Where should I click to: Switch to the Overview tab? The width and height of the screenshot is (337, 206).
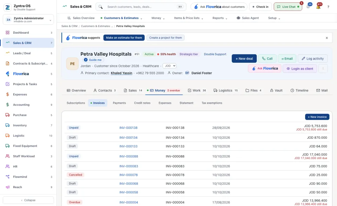pos(76,90)
